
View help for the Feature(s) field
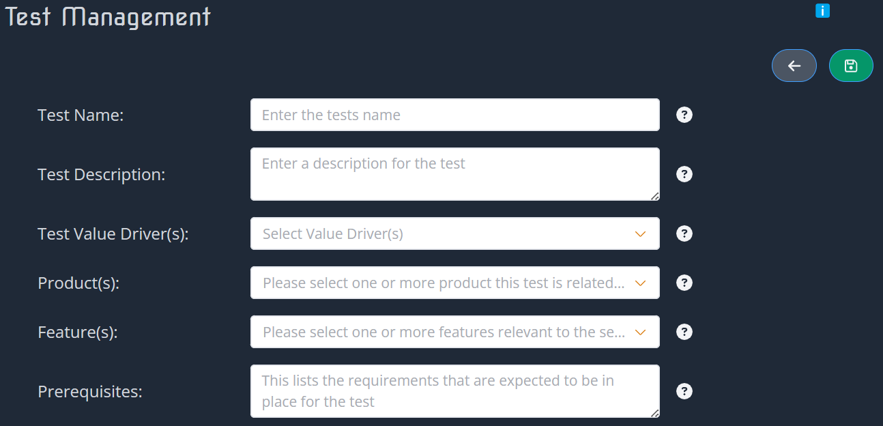point(684,332)
